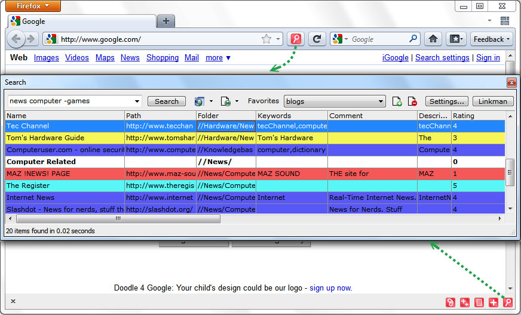Click the globe browser icon in Search toolbar

200,101
